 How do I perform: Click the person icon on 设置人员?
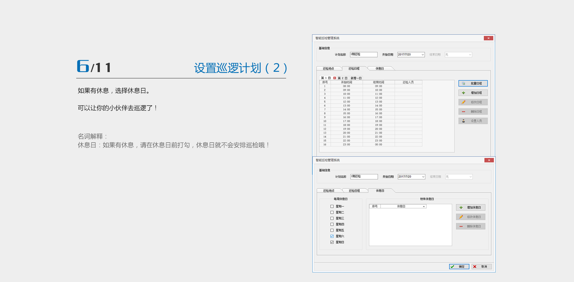click(463, 121)
